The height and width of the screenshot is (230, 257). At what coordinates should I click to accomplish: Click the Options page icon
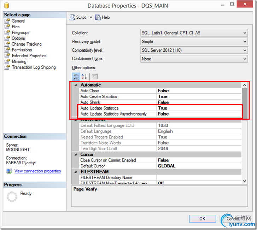(7, 38)
